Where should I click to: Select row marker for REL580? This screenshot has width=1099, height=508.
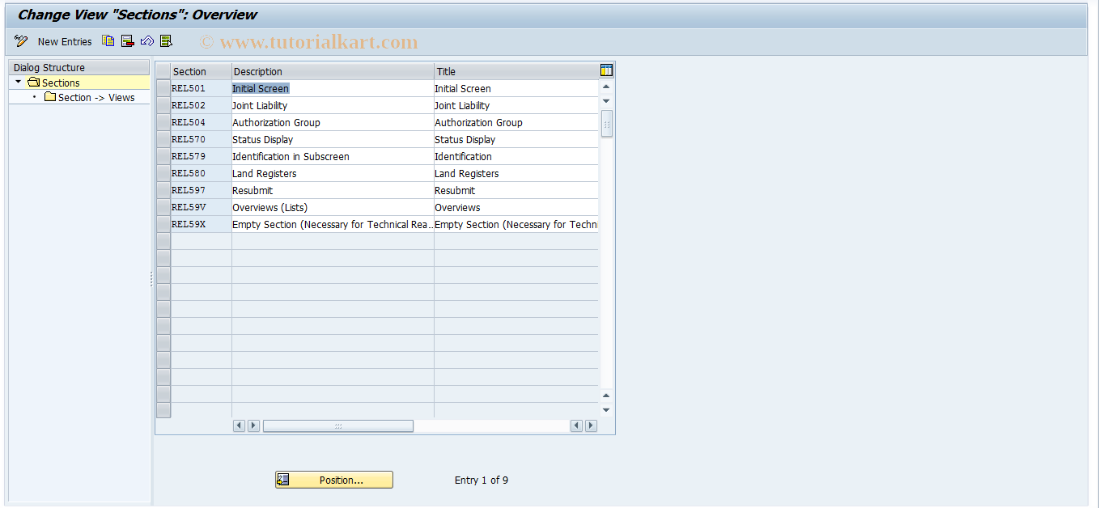pyautogui.click(x=163, y=173)
